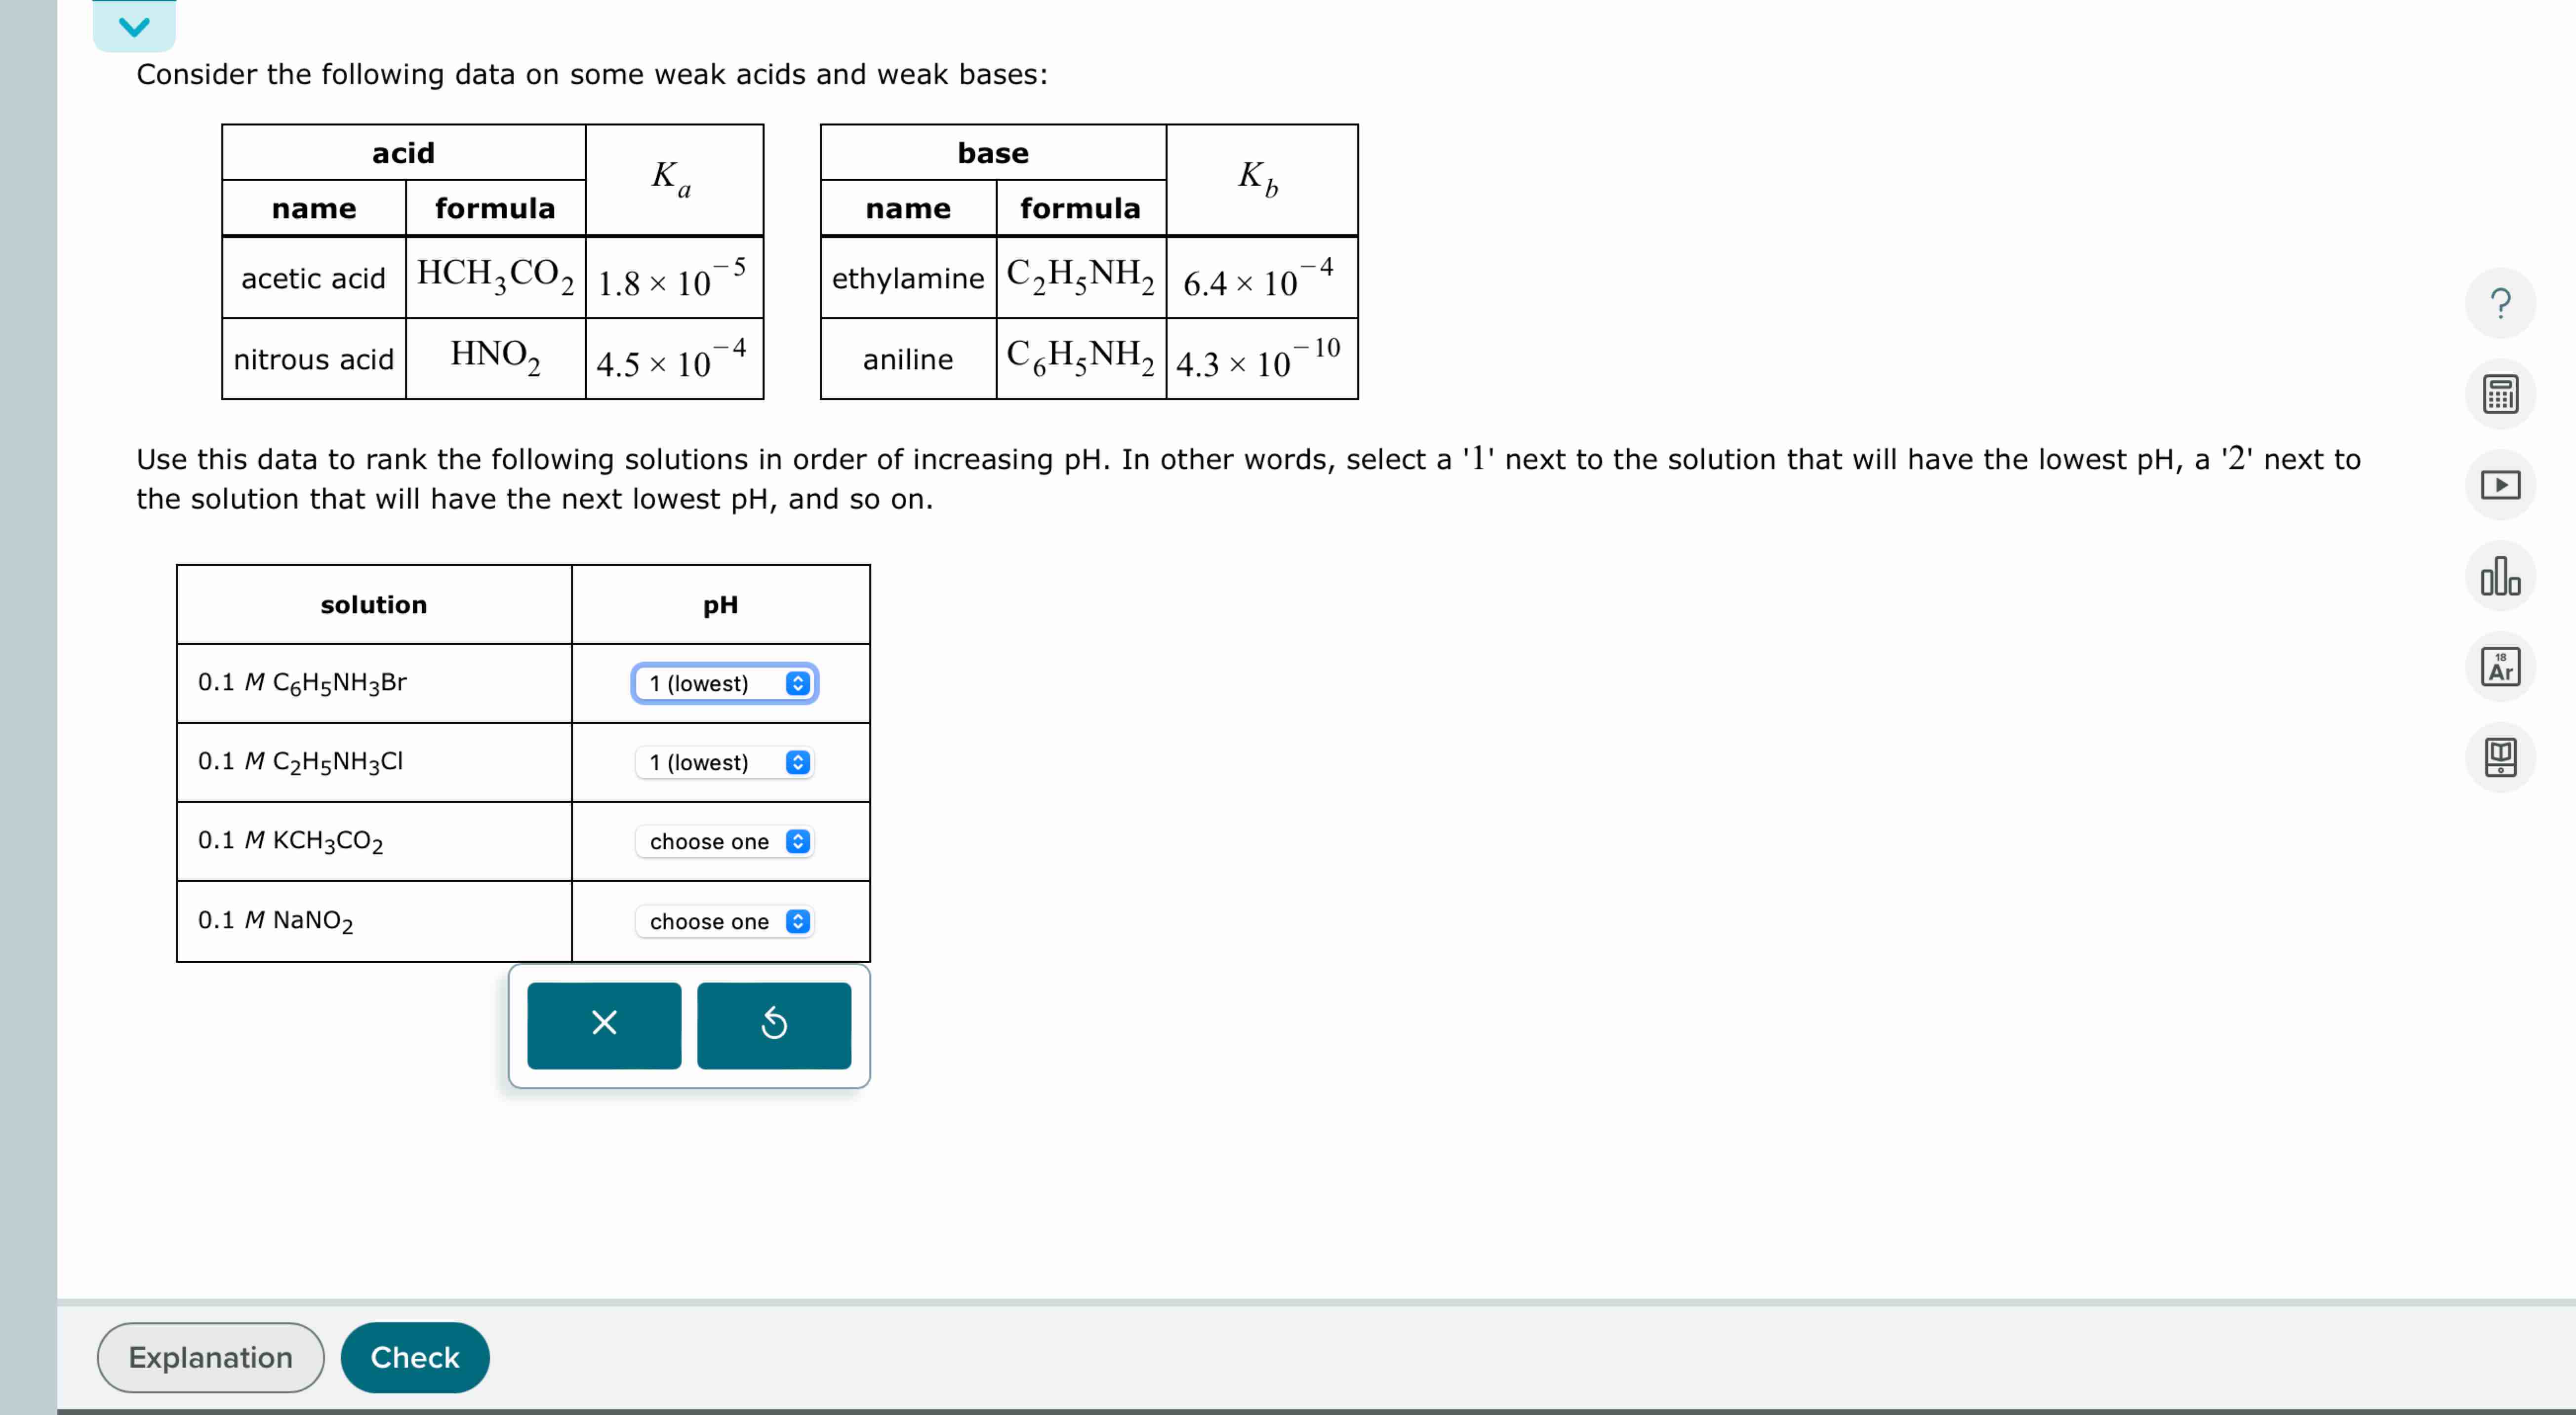Screen dimensions: 2576x1415
Task: Change the selection for 0.1 M C2H5NH3Cl
Action: [x=724, y=761]
